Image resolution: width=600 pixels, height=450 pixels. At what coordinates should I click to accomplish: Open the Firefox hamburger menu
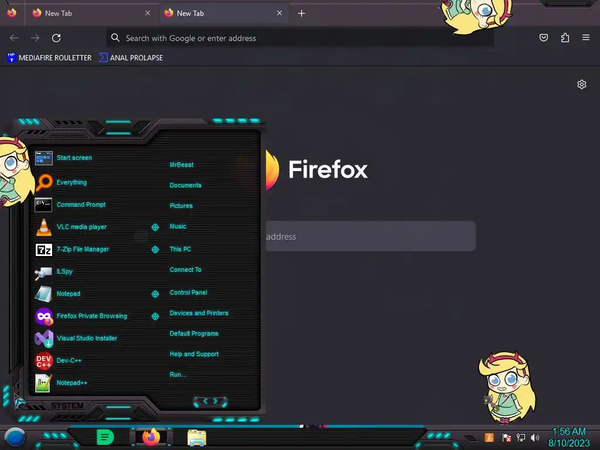[586, 37]
